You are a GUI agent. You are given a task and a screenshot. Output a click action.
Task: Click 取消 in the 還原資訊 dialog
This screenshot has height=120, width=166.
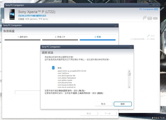point(103,104)
